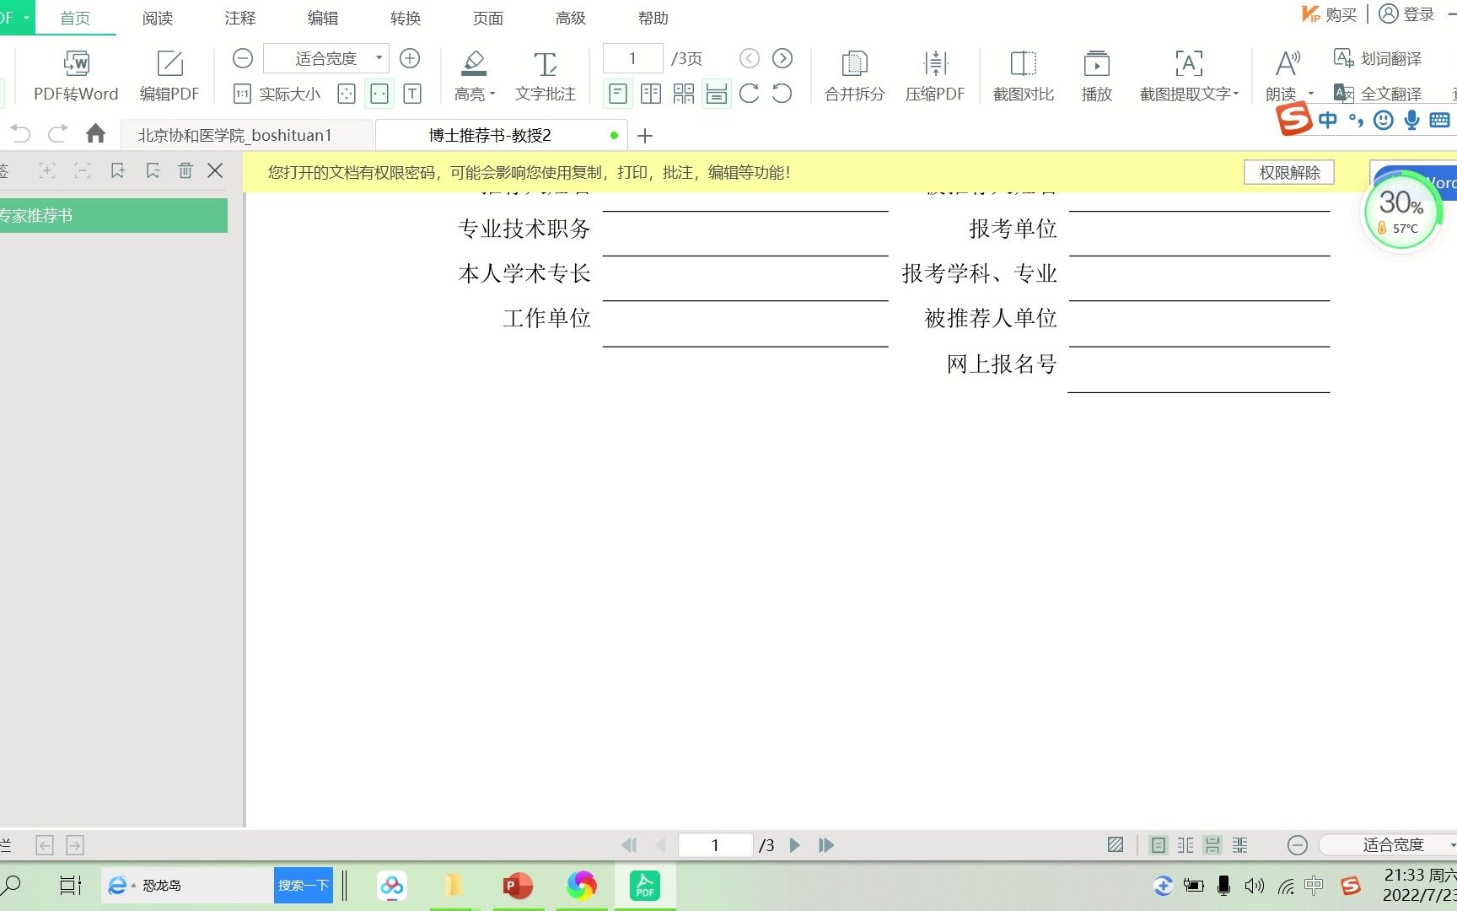The image size is (1457, 911).
Task: Decrease zoom with the minus control
Action: click(243, 58)
